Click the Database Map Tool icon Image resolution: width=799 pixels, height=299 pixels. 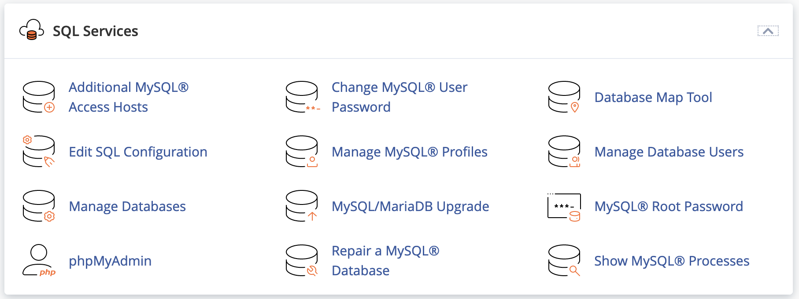coord(564,97)
